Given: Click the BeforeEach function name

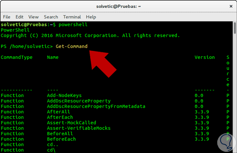Looking at the screenshot, I should point(62,139).
